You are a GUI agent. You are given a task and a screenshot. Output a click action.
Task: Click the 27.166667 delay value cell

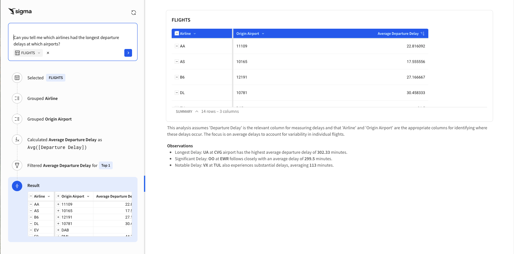pos(416,77)
